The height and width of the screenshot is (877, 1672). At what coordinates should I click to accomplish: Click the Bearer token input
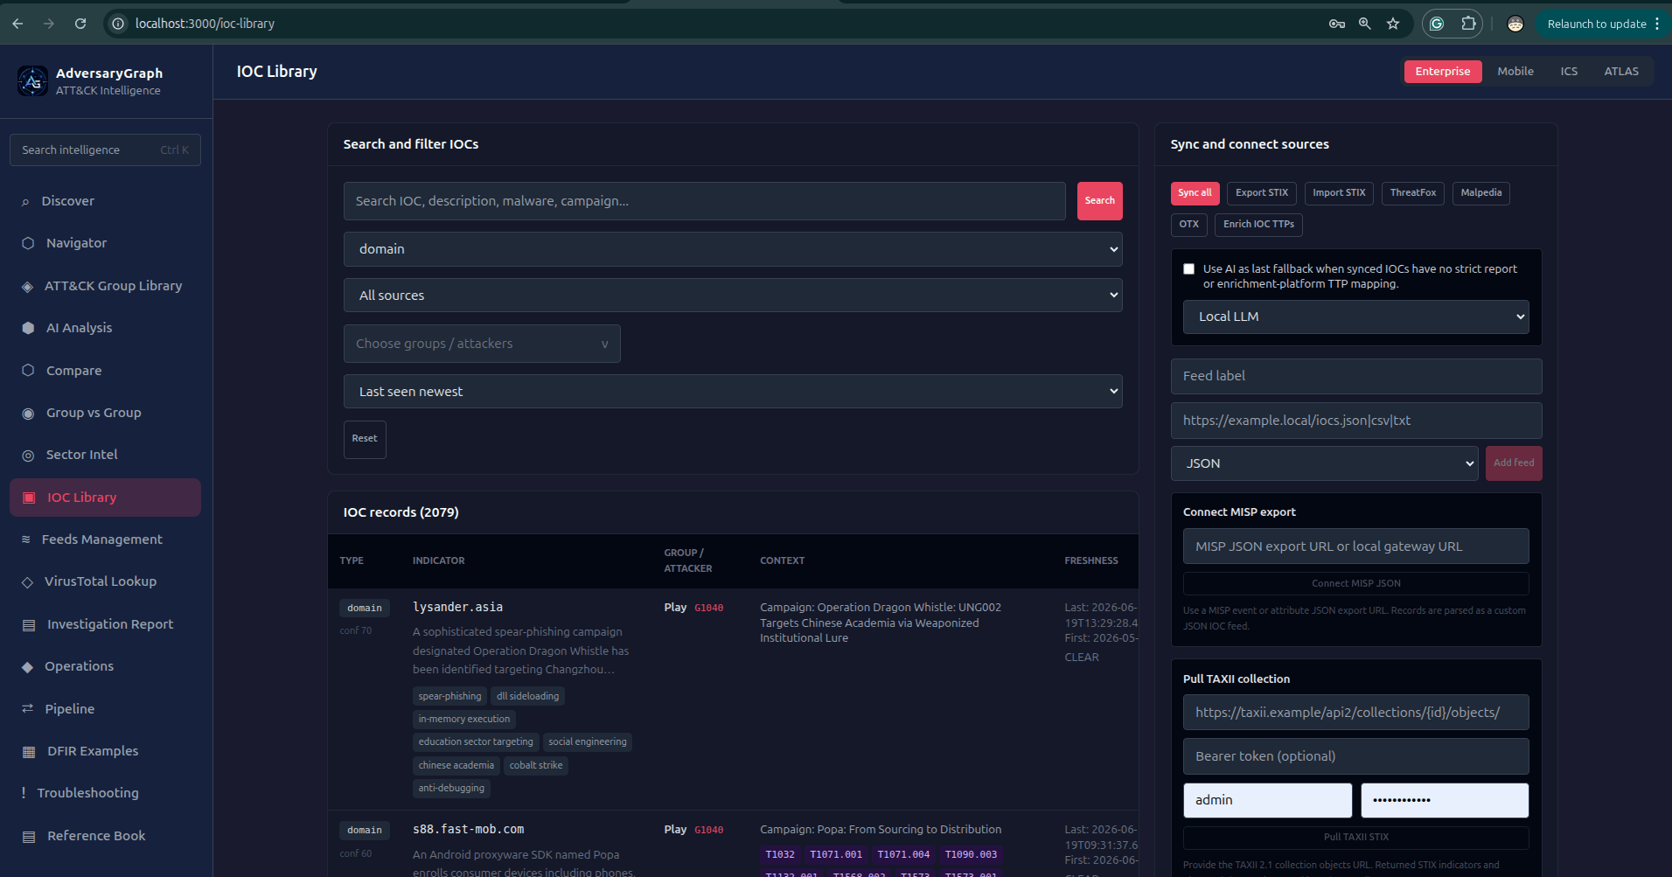click(1356, 756)
